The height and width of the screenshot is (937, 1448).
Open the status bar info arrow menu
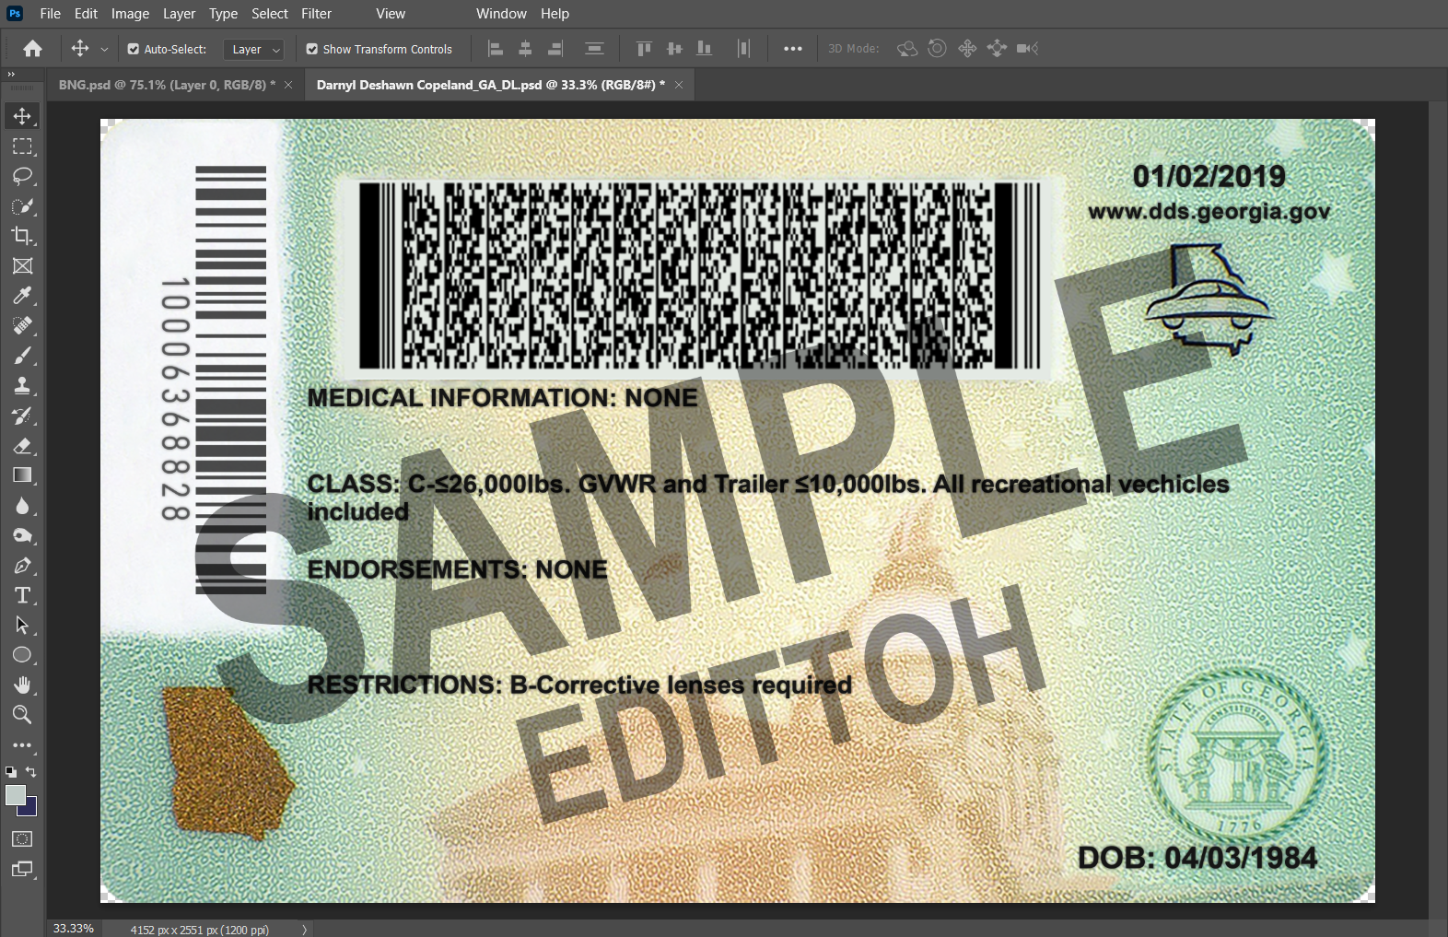click(x=304, y=930)
